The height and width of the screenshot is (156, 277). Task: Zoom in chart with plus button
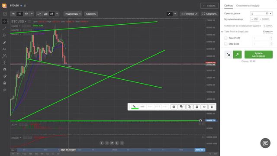pos(117,143)
